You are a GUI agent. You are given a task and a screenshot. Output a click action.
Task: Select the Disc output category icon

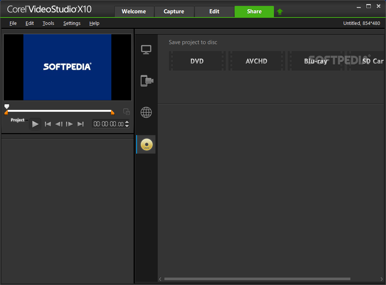(147, 144)
